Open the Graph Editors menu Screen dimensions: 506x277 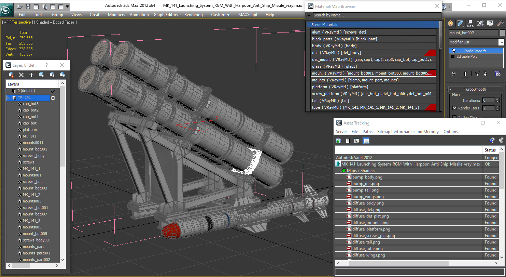(x=166, y=15)
